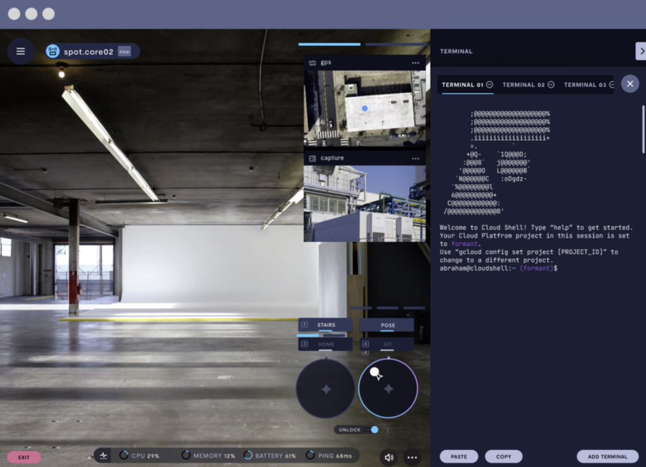Click the spot.core02 robot status icon
This screenshot has width=646, height=467.
[52, 51]
